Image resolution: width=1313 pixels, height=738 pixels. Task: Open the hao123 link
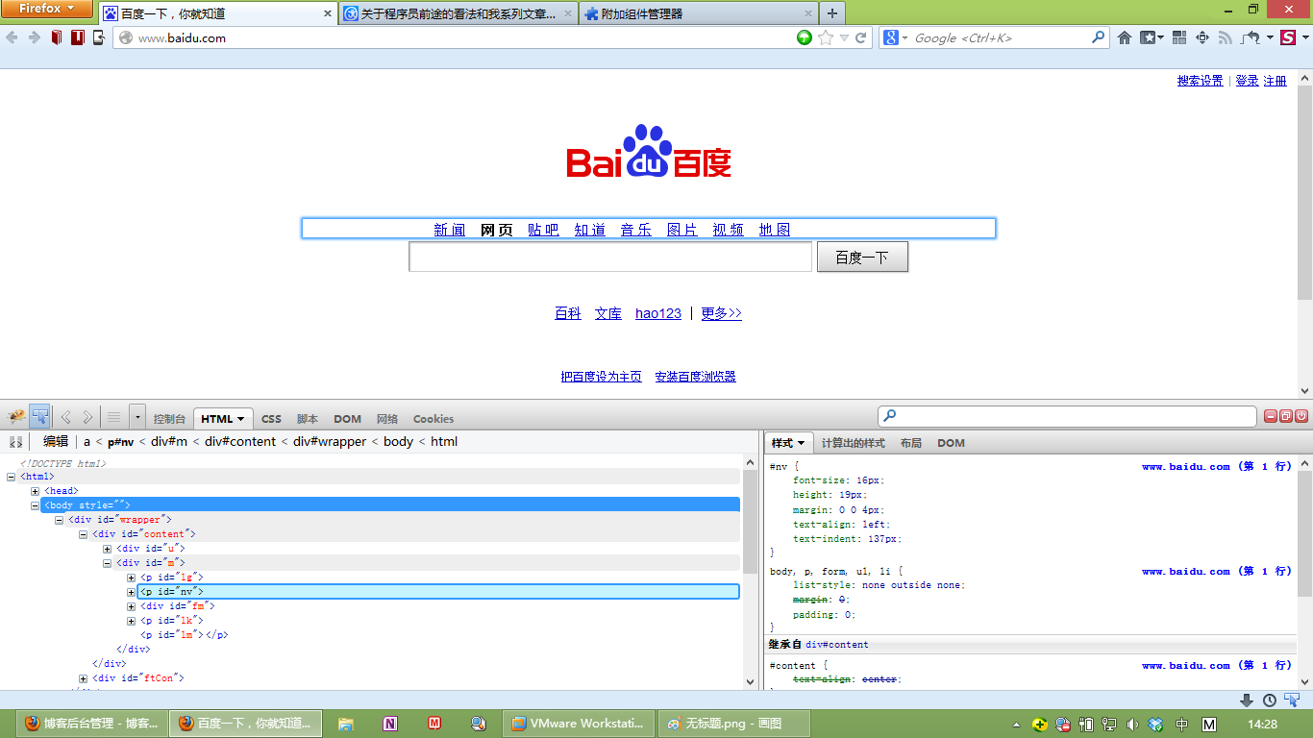pos(658,313)
